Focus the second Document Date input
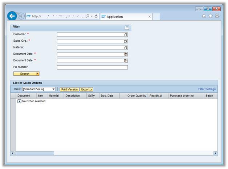 [92, 61]
